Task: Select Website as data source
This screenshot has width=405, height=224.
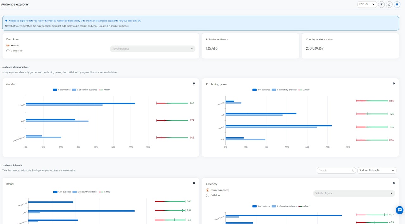Action: coord(8,45)
